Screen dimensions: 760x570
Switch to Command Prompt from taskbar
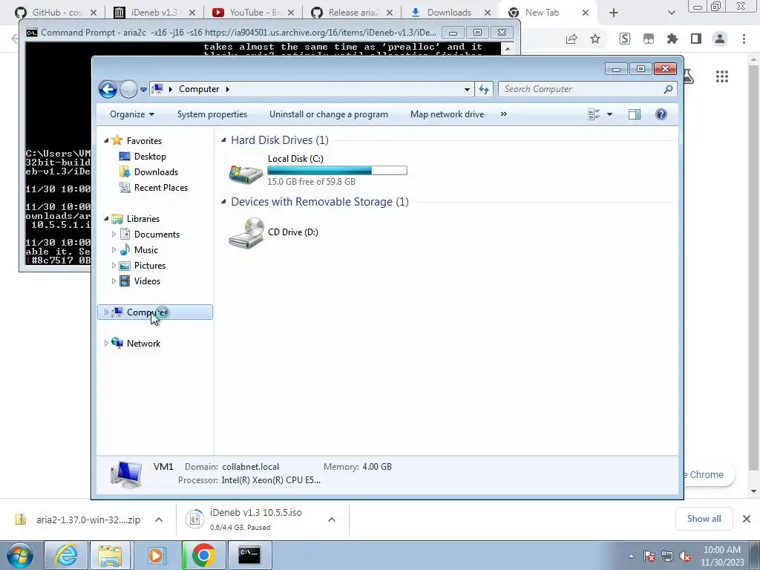click(x=250, y=555)
